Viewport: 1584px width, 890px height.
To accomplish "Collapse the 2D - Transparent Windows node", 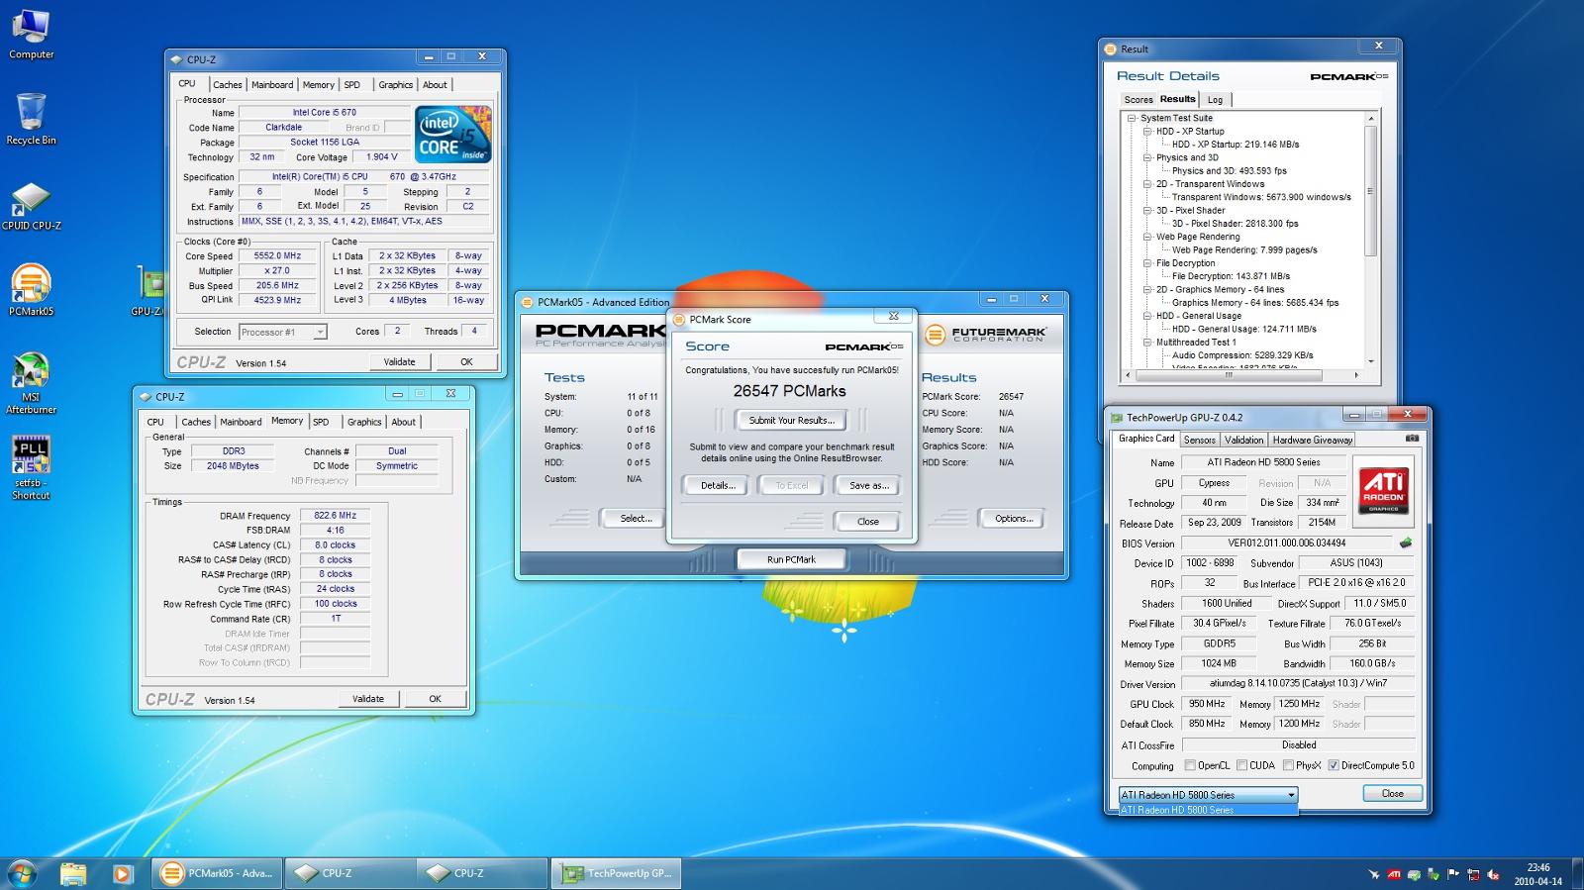I will [1147, 184].
